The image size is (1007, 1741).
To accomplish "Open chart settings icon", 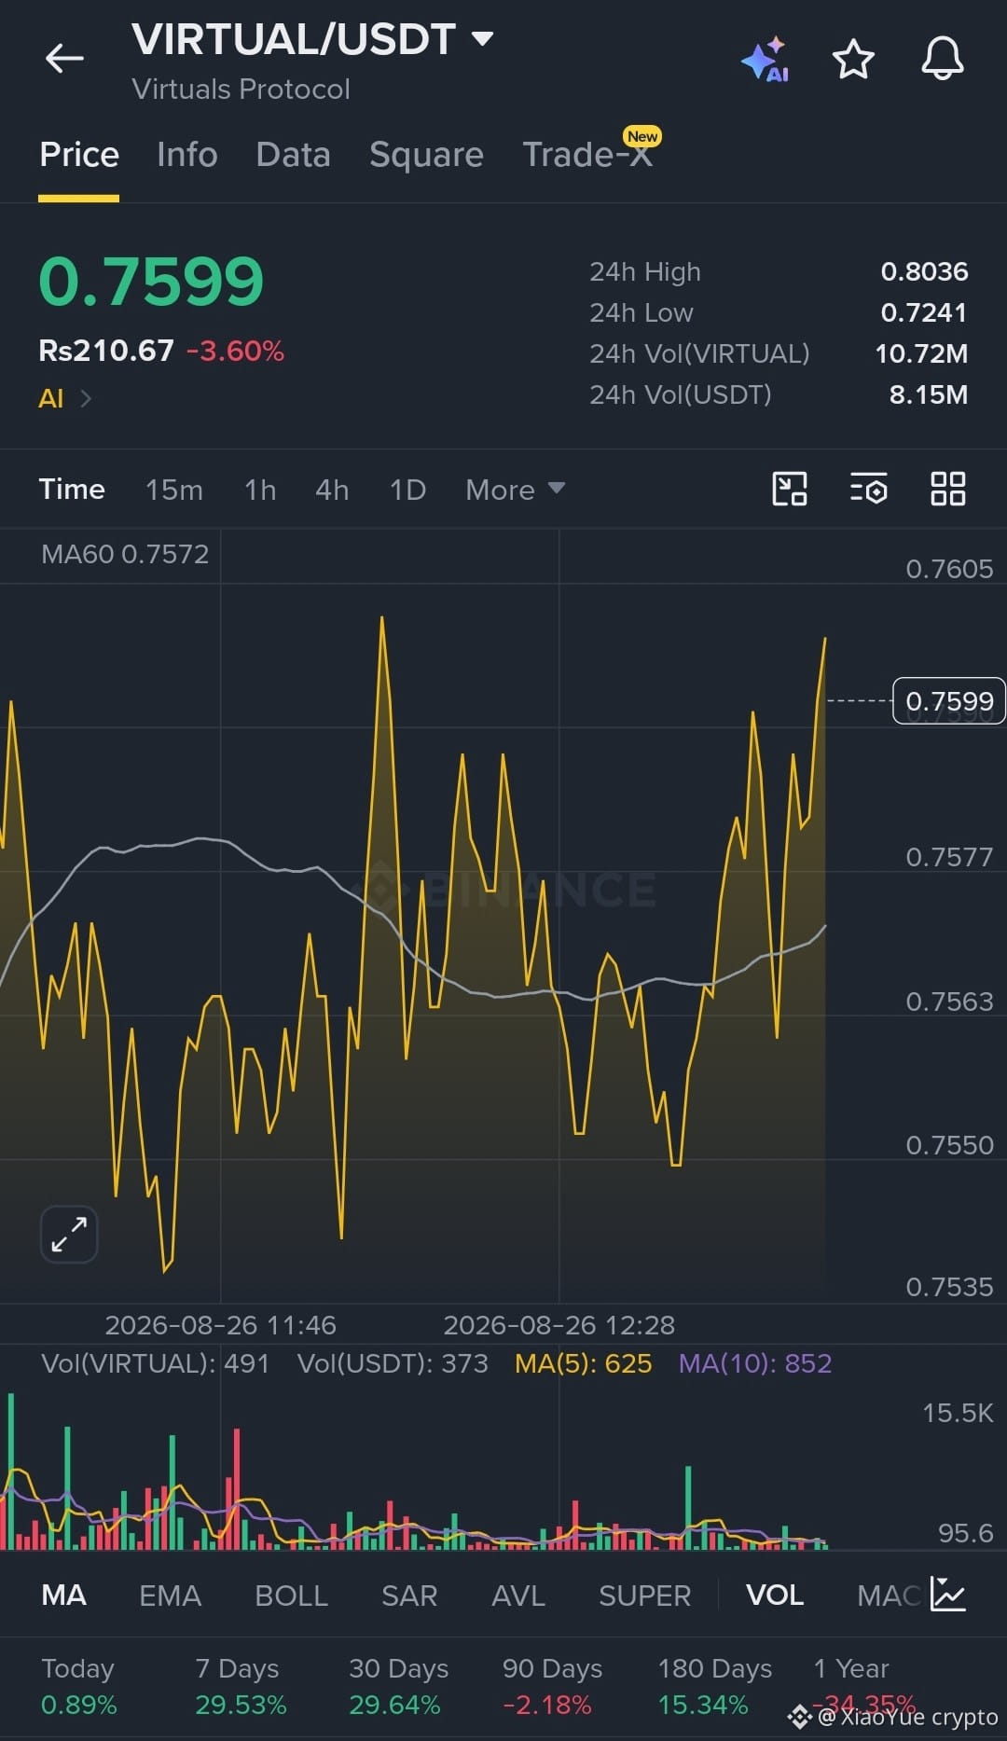I will 868,489.
